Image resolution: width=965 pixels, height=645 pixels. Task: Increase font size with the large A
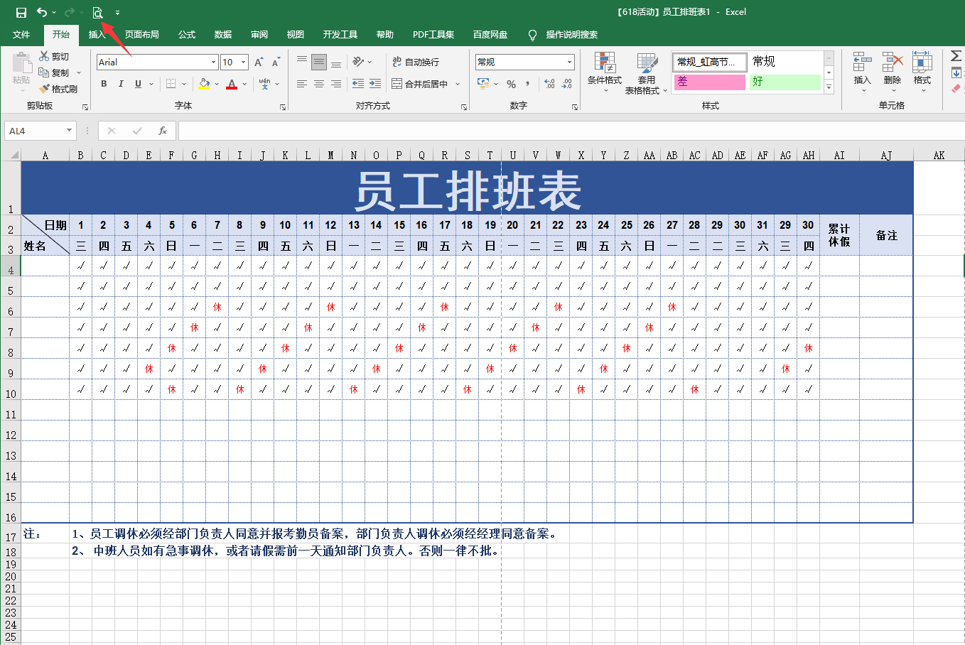[259, 63]
